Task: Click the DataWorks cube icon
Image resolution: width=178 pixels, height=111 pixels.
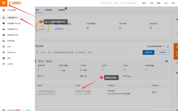Action: coord(4,52)
